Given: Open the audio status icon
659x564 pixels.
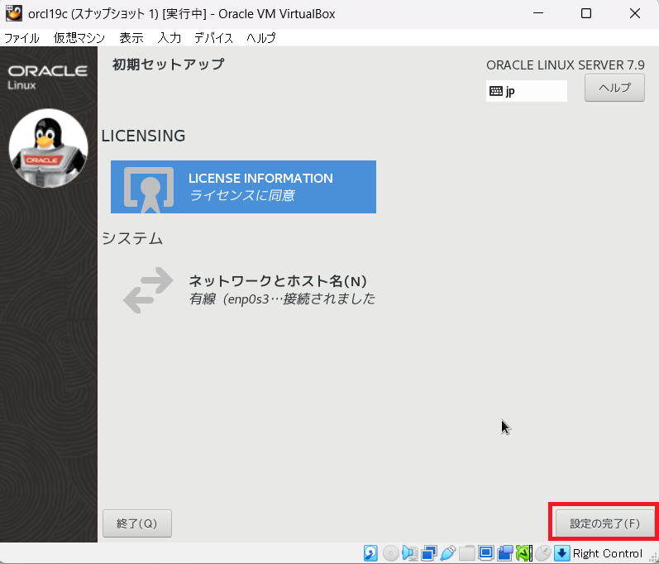Looking at the screenshot, I should 410,553.
